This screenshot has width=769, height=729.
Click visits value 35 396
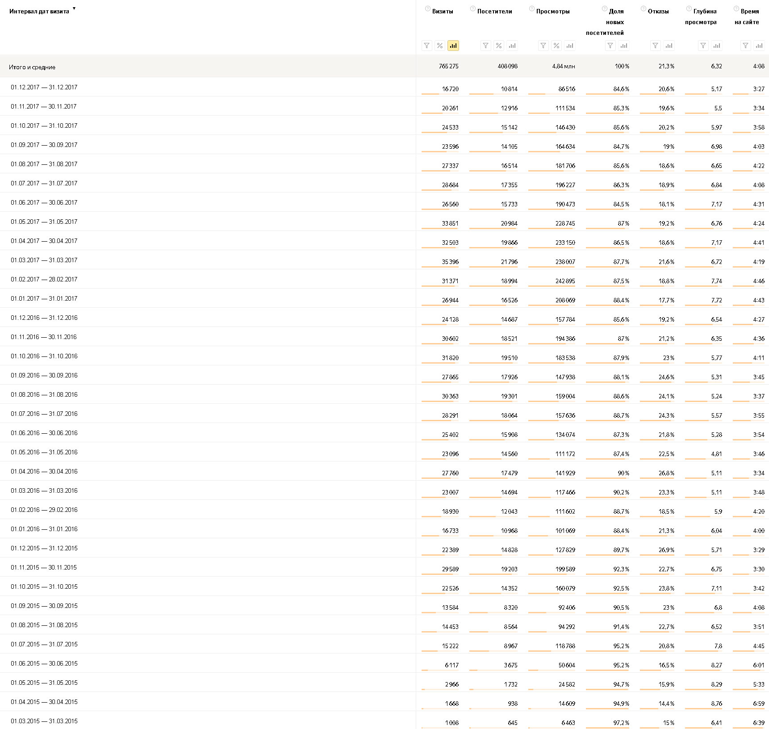tap(450, 262)
